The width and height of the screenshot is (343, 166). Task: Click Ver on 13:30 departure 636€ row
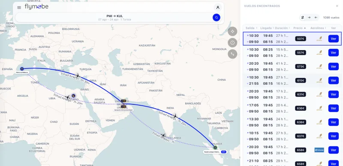click(334, 122)
